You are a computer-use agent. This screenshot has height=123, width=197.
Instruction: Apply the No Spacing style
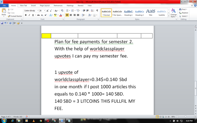[x=117, y=13]
